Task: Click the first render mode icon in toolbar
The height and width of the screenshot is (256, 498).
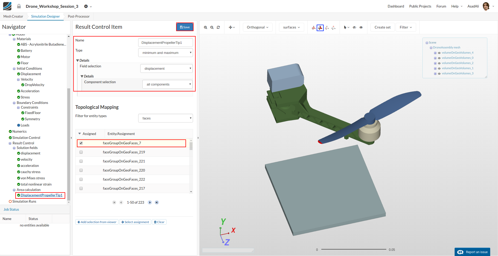Action: (x=314, y=27)
